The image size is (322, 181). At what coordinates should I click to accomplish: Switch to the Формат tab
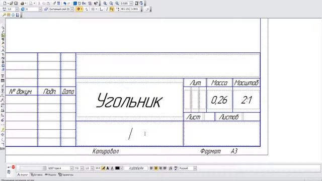(23, 174)
